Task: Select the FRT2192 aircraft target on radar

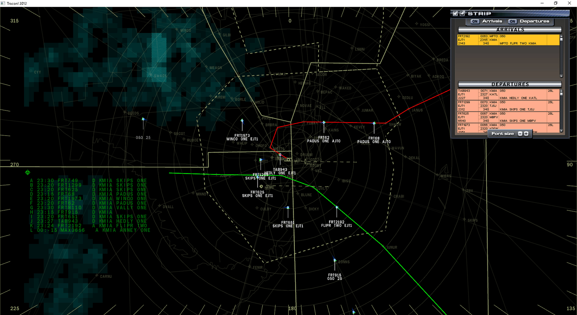Action: [x=337, y=207]
